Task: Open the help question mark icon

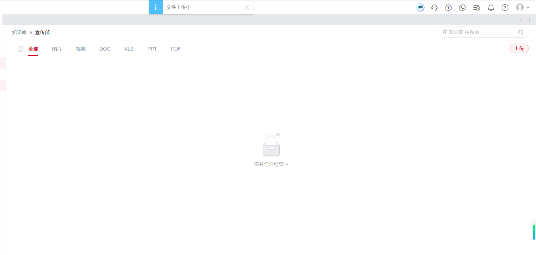Action: tap(505, 7)
